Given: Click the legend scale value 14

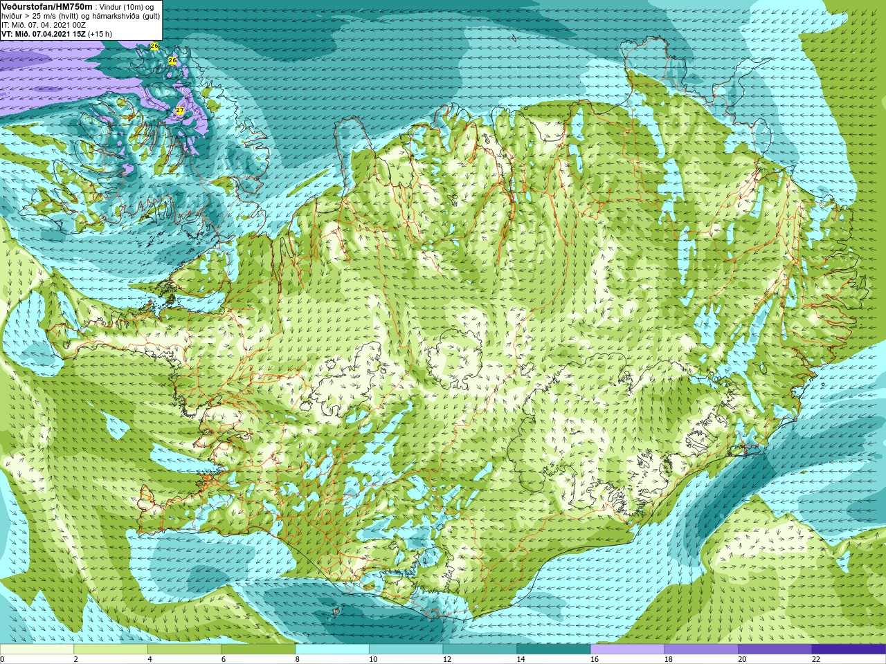Looking at the screenshot, I should (x=521, y=659).
